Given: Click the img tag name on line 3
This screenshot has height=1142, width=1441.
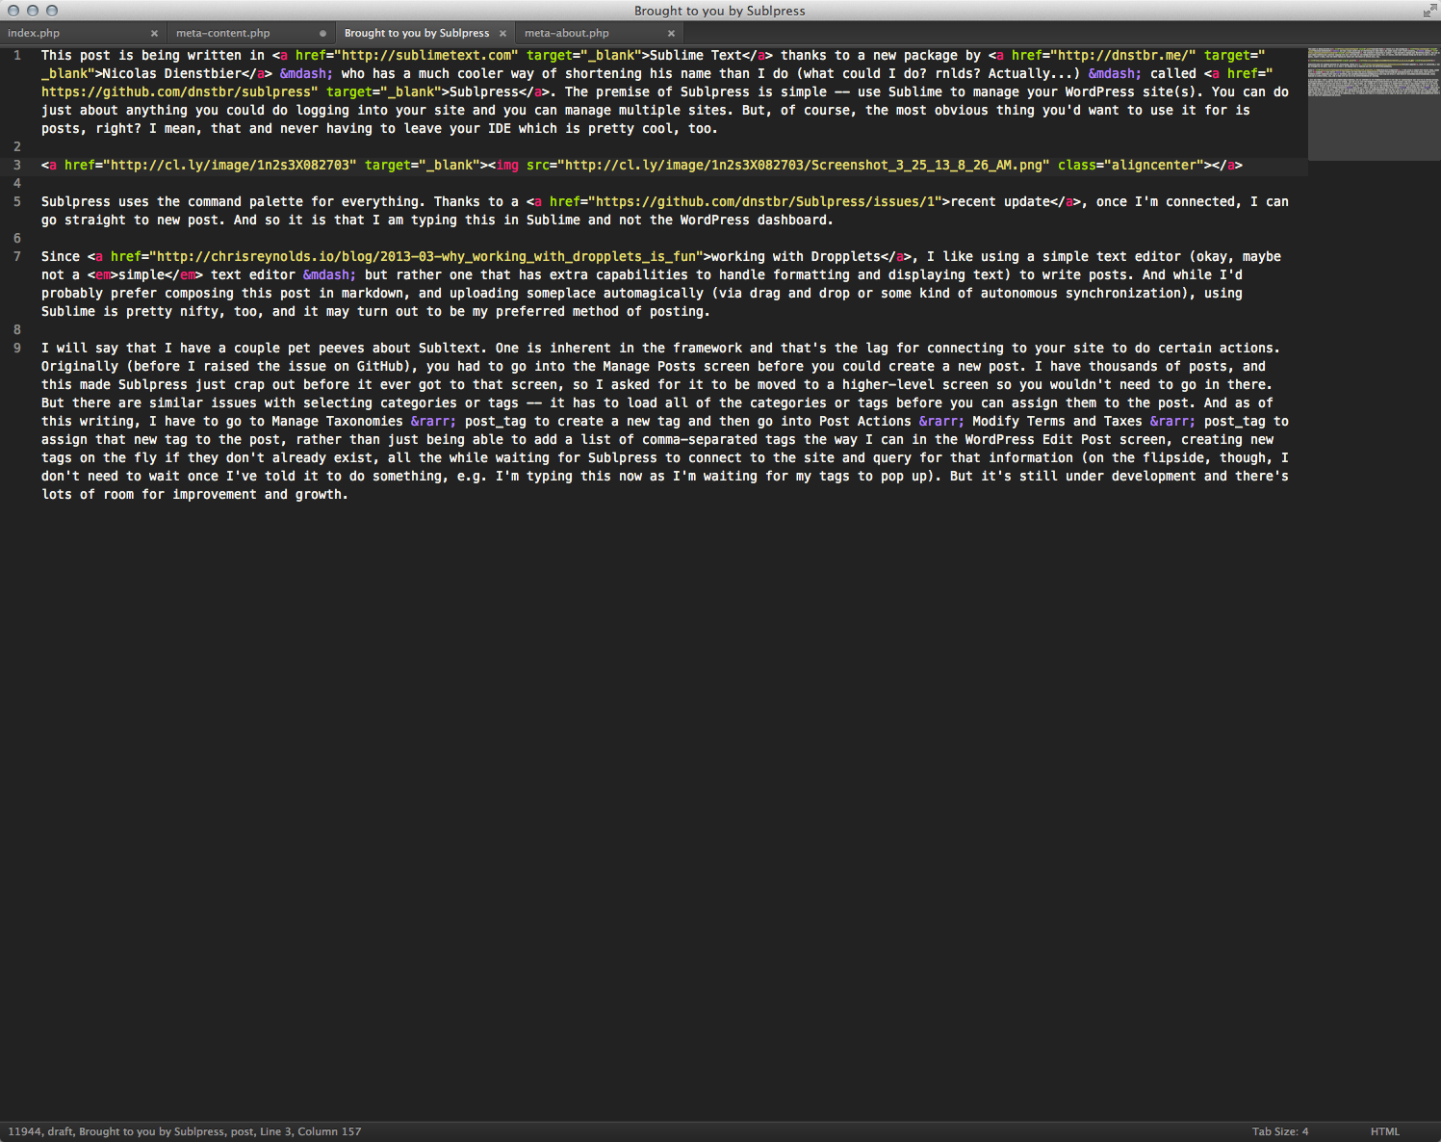Looking at the screenshot, I should 507,166.
